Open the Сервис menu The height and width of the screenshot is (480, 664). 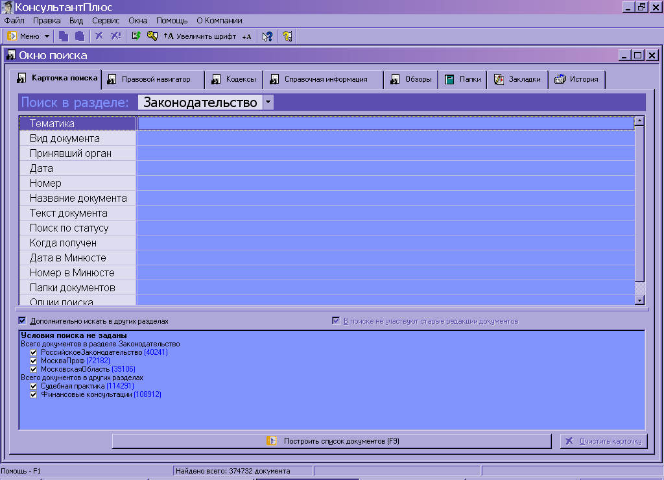106,20
